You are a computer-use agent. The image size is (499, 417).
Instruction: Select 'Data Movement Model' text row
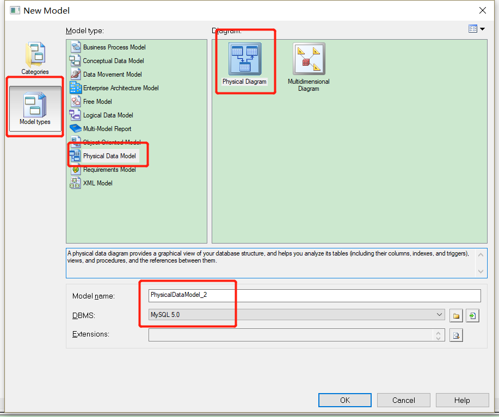(112, 74)
